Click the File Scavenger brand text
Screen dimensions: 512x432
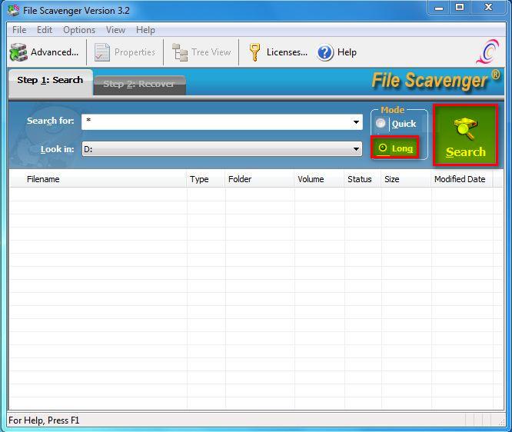436,80
